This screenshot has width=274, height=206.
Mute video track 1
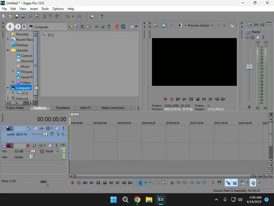pos(57,128)
